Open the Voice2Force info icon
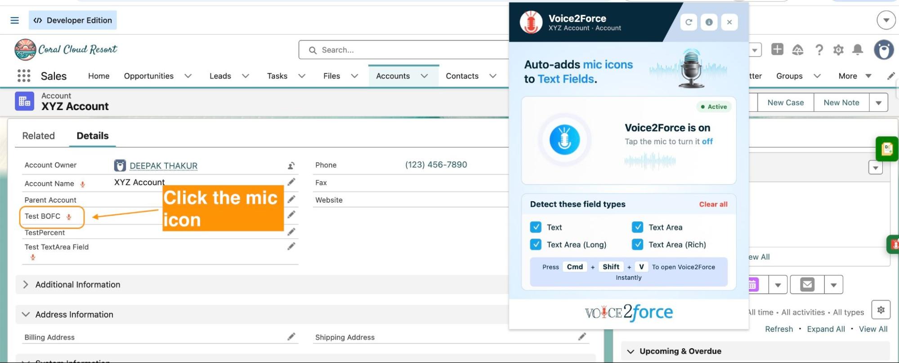This screenshot has height=363, width=899. pyautogui.click(x=709, y=22)
